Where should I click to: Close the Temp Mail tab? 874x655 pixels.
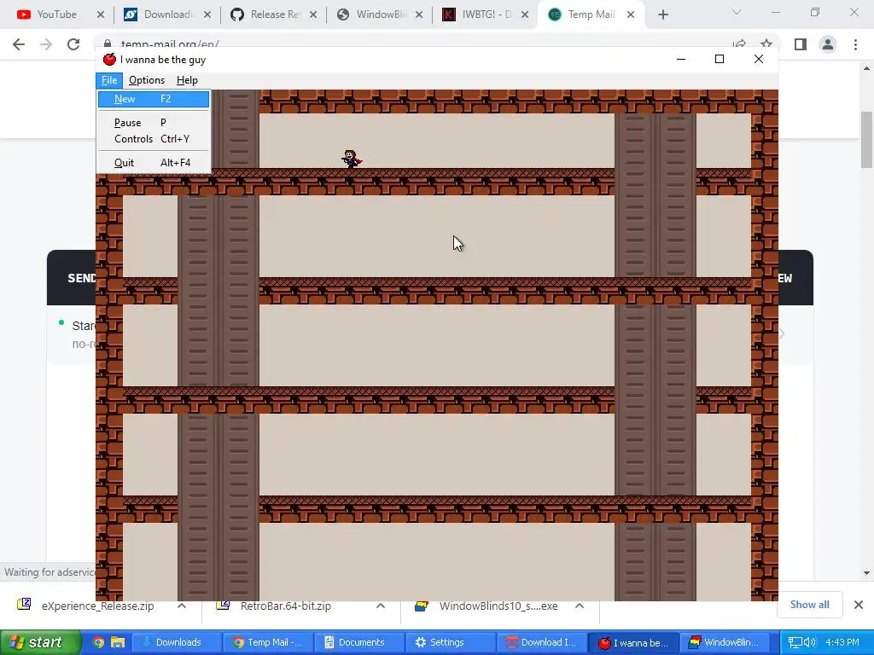pos(631,14)
